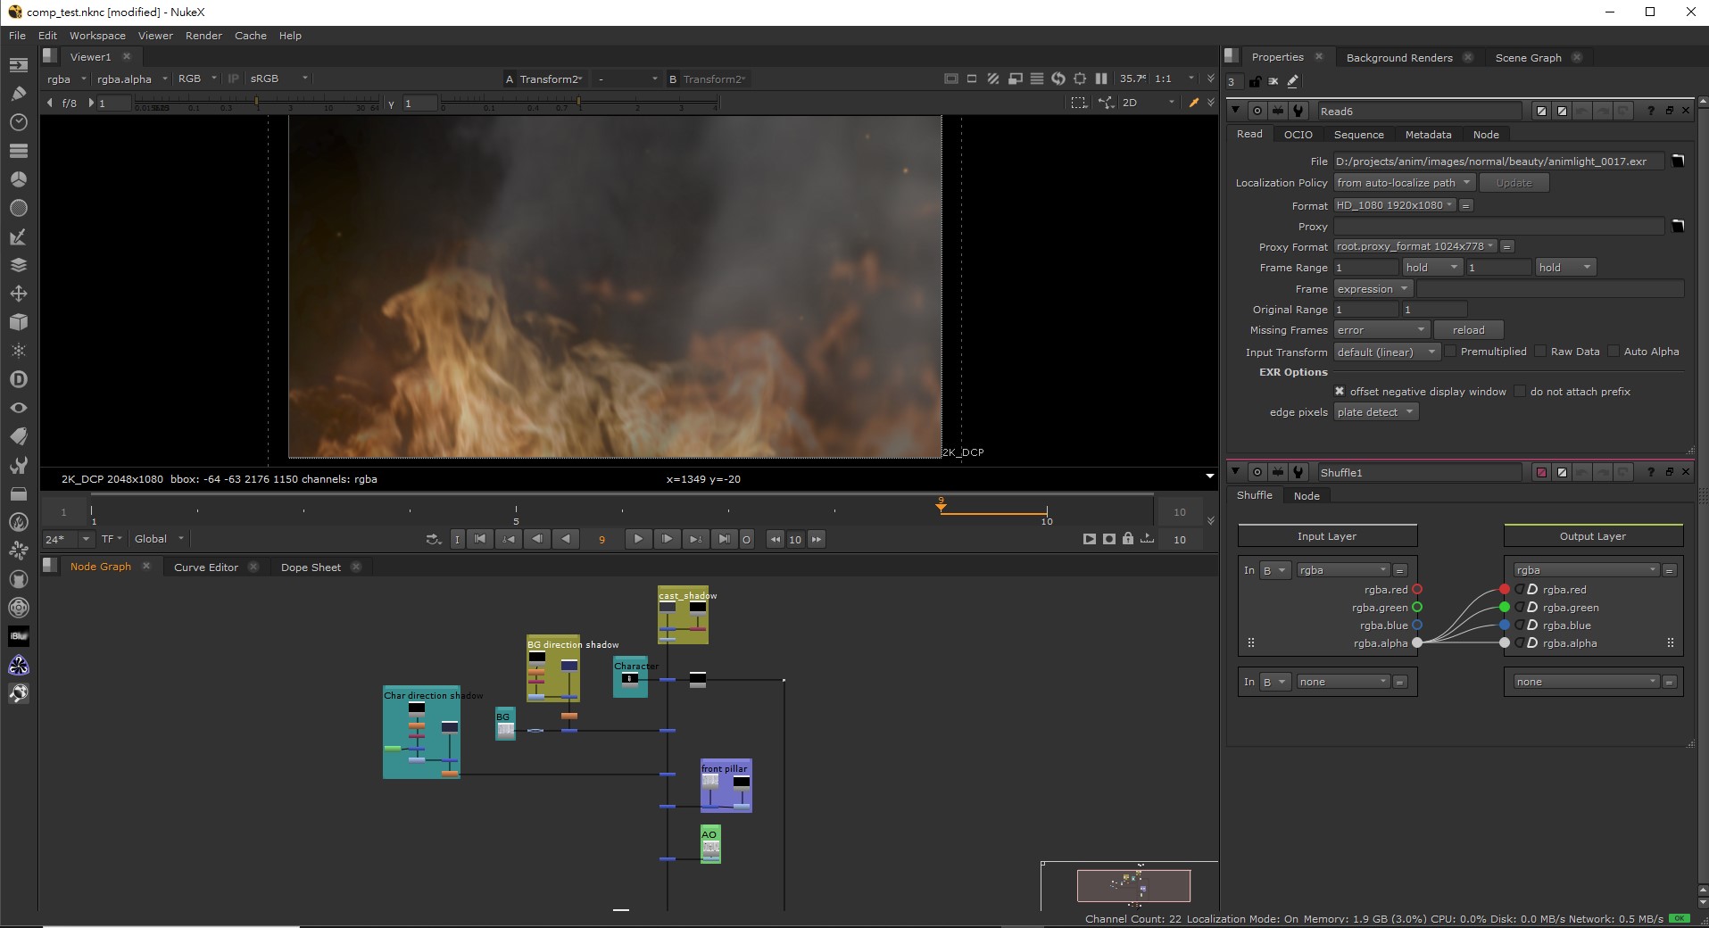Click the viewer clipping warning stripes icon
This screenshot has width=1709, height=928.
(x=993, y=79)
